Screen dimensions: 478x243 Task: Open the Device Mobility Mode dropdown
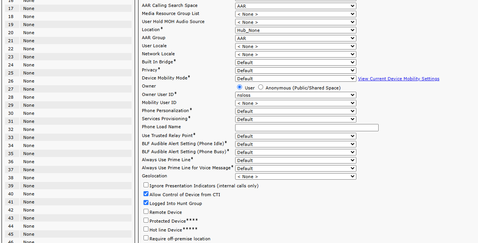pyautogui.click(x=295, y=78)
